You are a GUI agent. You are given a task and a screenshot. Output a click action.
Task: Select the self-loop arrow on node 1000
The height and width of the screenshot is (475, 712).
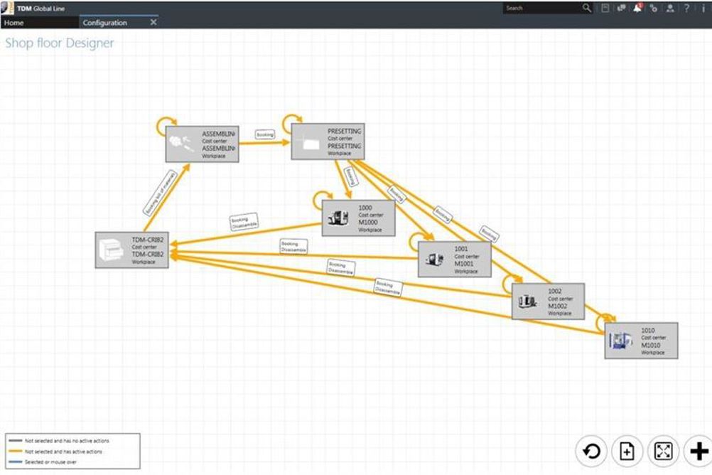pyautogui.click(x=322, y=200)
